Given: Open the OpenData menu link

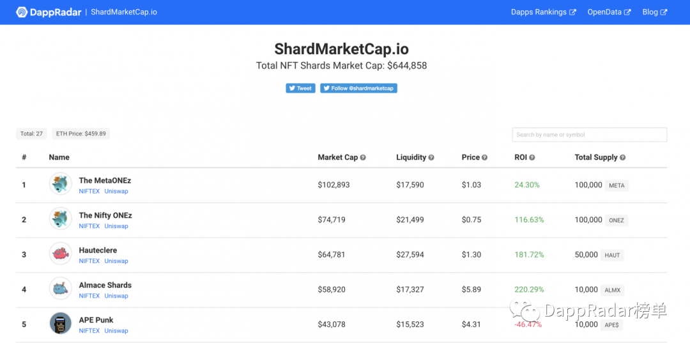Looking at the screenshot, I should coord(609,12).
